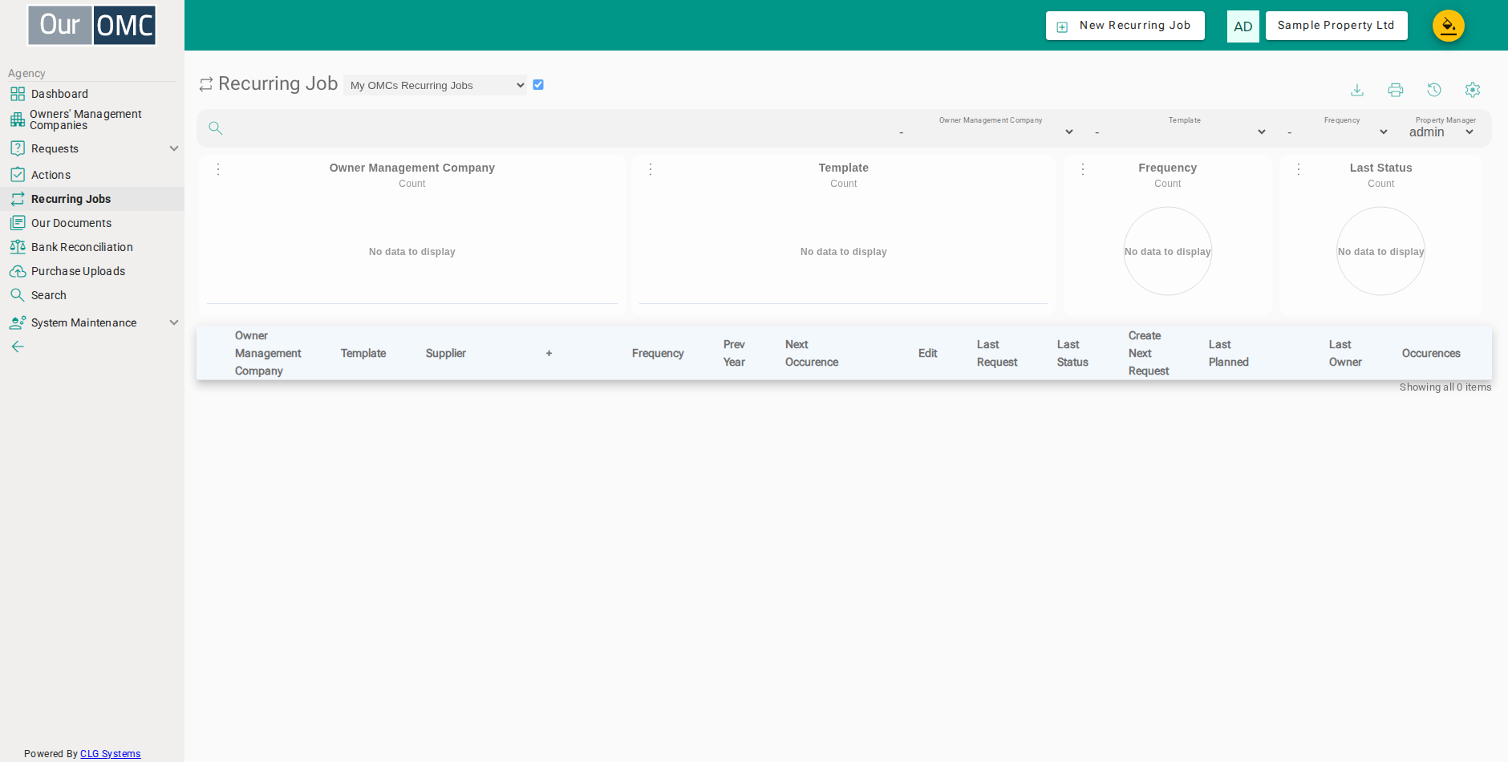Click the Actions checkmark icon
The height and width of the screenshot is (762, 1508).
[x=18, y=175]
